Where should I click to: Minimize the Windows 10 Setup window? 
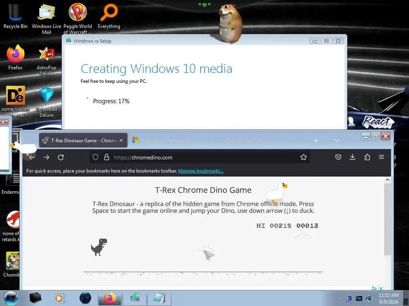pyautogui.click(x=315, y=41)
